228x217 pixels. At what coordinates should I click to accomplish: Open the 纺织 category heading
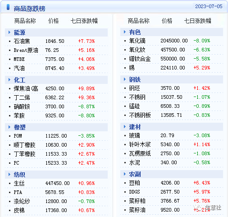[x=19, y=175]
